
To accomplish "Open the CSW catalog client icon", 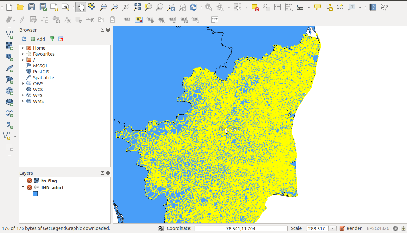I will (x=215, y=19).
